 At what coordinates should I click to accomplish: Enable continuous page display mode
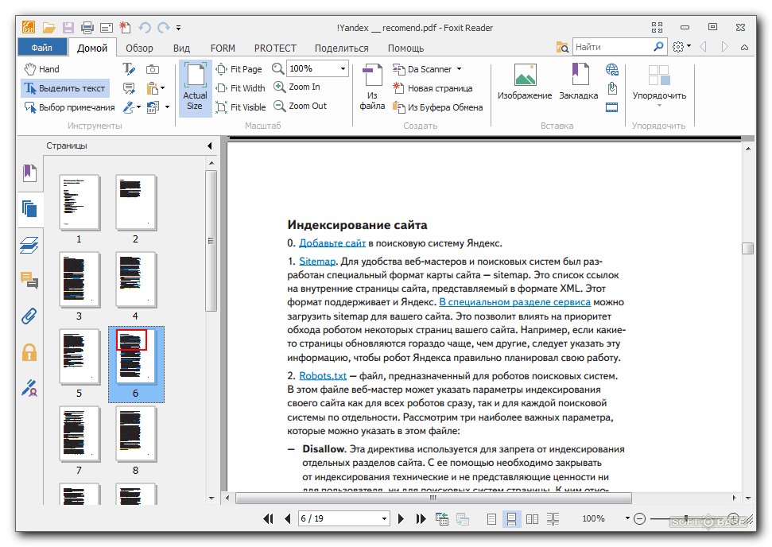(x=513, y=519)
